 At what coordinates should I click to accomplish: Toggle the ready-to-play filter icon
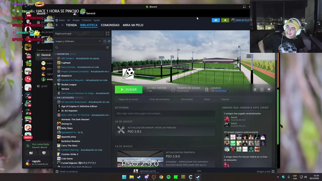pos(109,41)
